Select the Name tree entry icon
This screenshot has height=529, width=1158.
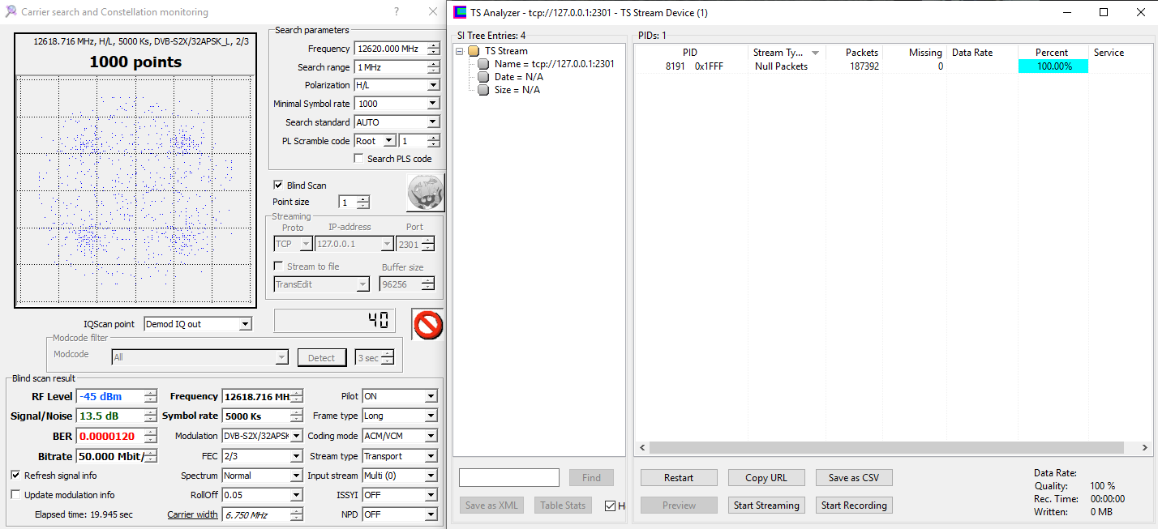(483, 64)
